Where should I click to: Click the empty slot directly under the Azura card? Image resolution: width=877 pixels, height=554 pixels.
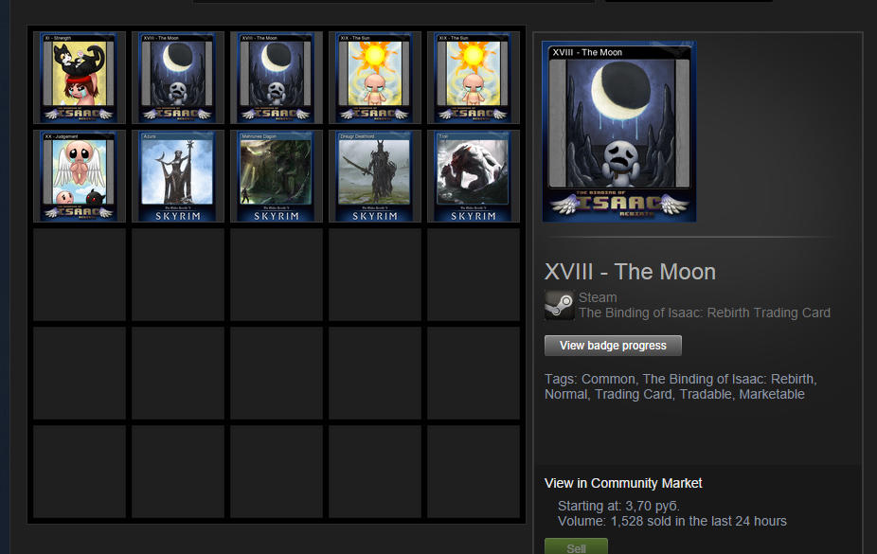(x=178, y=275)
